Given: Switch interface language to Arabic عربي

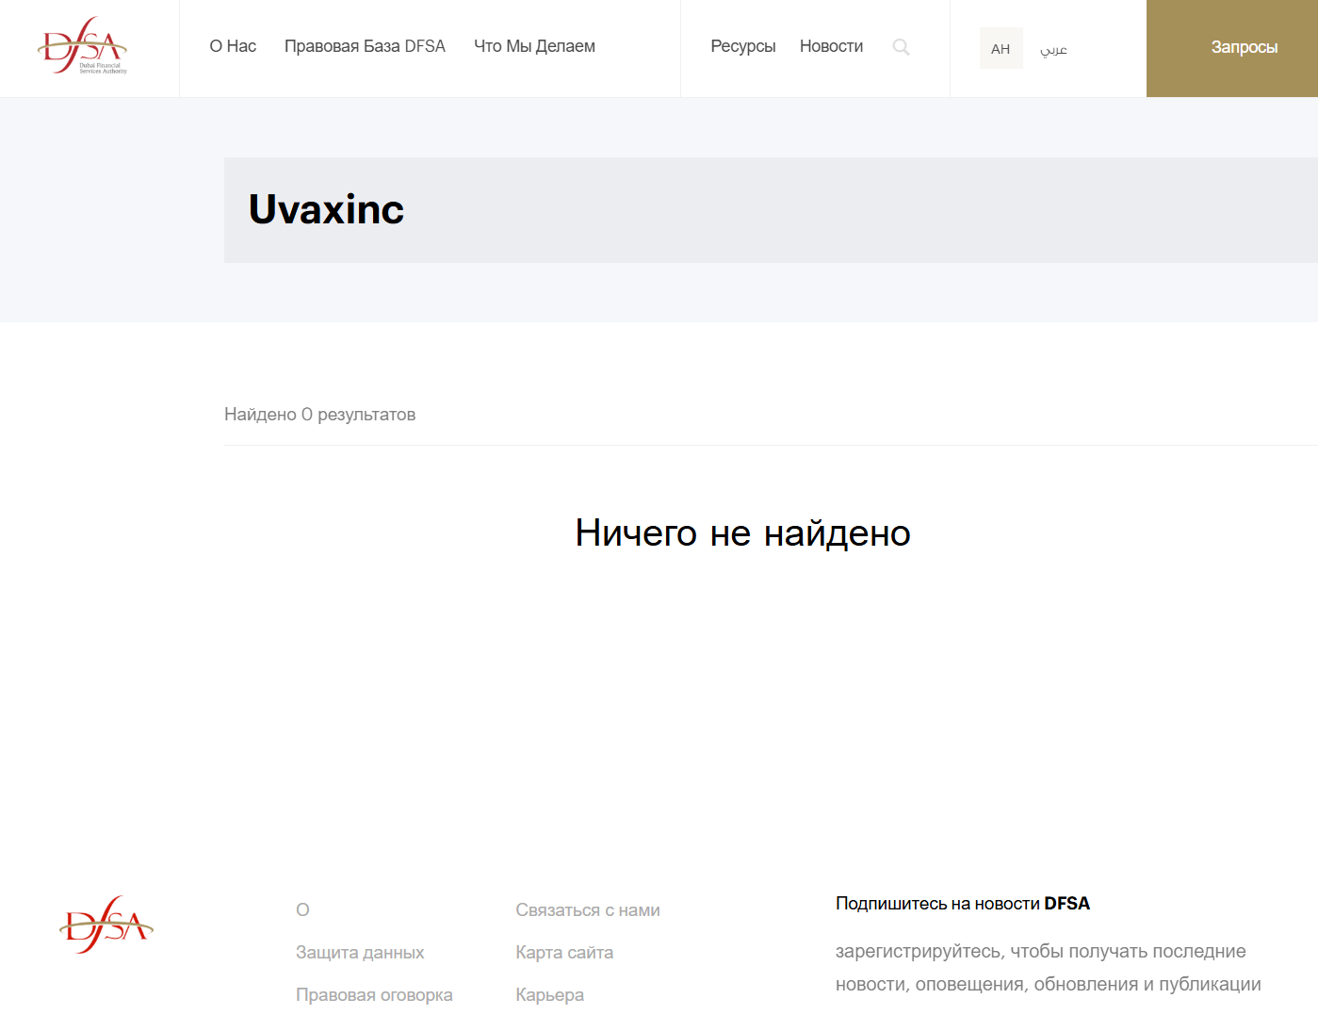Looking at the screenshot, I should 1053,48.
